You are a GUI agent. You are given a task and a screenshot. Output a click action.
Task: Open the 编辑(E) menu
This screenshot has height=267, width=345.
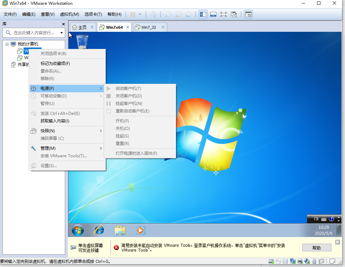[29, 14]
